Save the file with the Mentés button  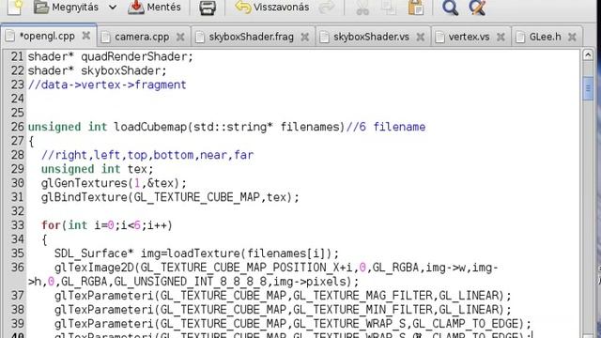[155, 7]
